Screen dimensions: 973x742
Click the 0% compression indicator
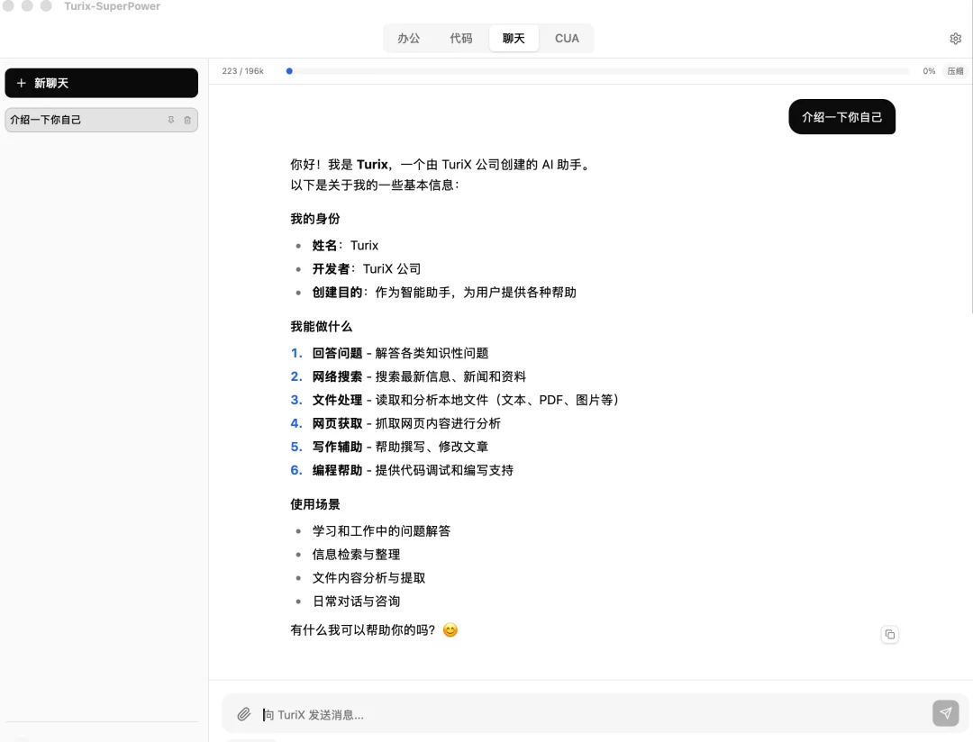coord(929,70)
